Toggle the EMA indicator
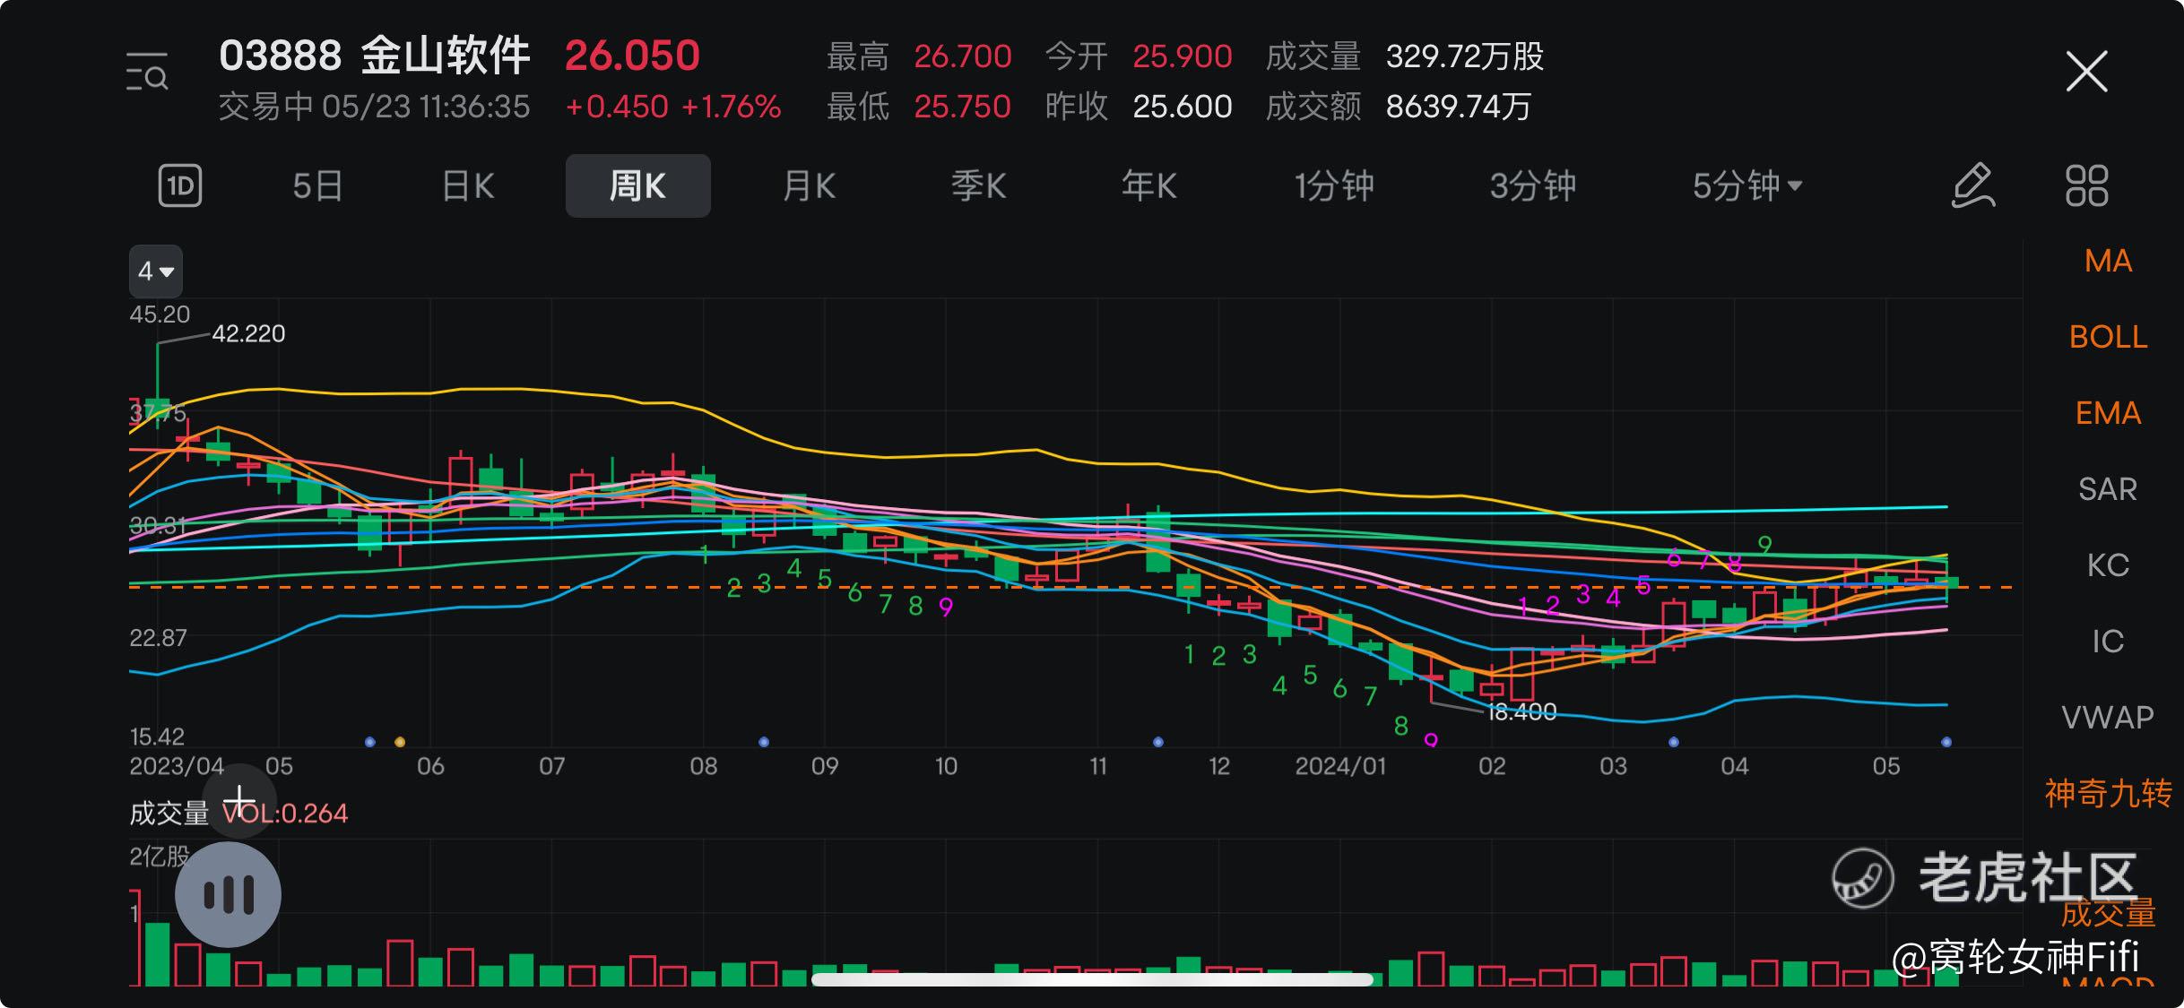2184x1008 pixels. coord(2108,413)
